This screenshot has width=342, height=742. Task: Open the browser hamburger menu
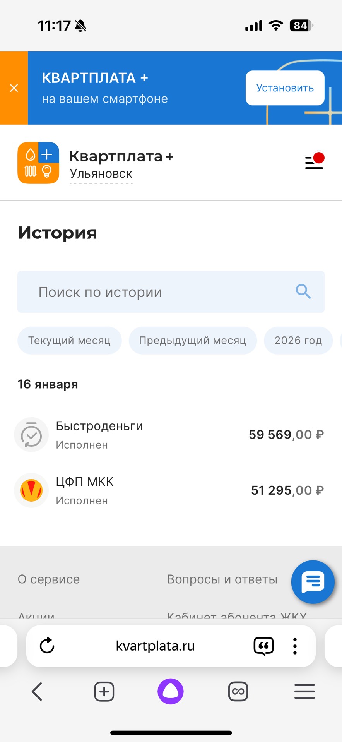click(304, 692)
